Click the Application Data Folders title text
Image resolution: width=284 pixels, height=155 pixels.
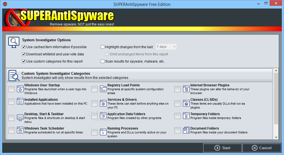[x=126, y=114]
